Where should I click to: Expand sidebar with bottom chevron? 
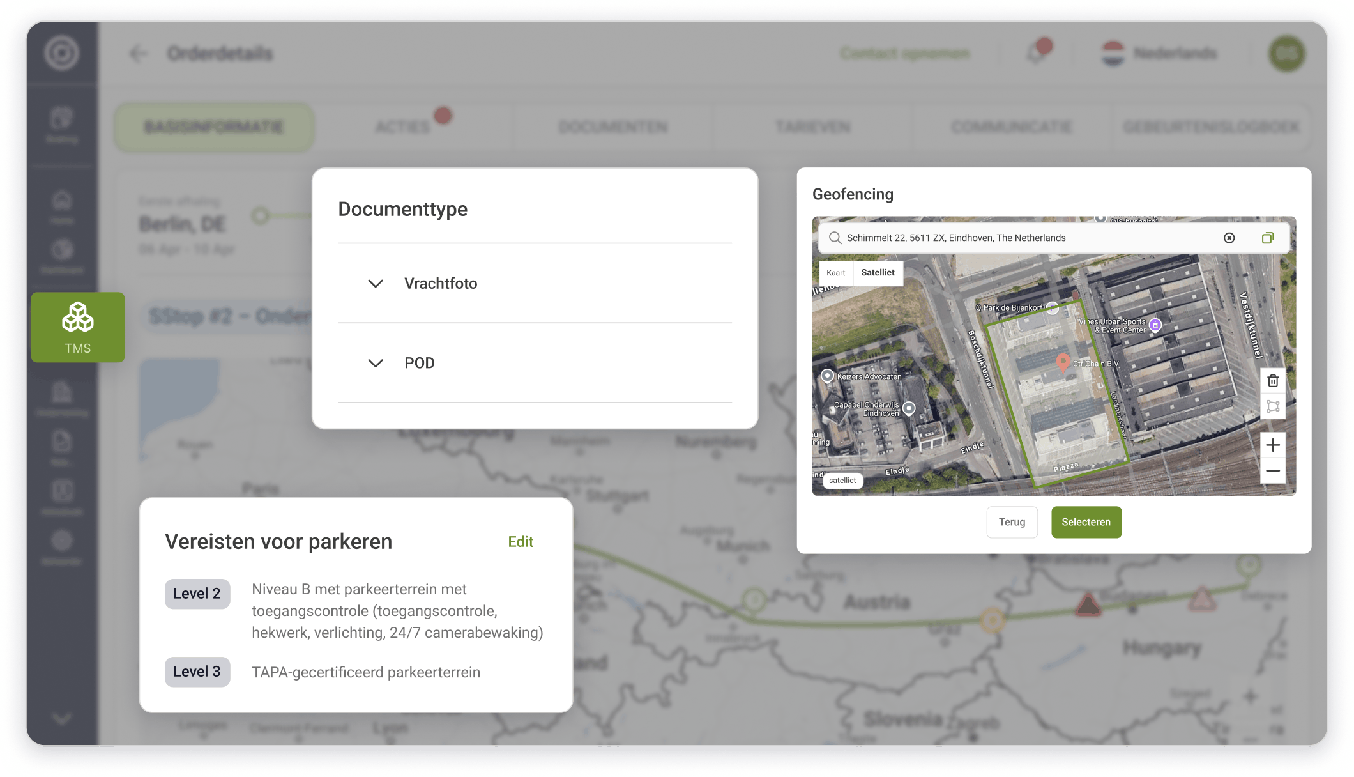pyautogui.click(x=62, y=719)
